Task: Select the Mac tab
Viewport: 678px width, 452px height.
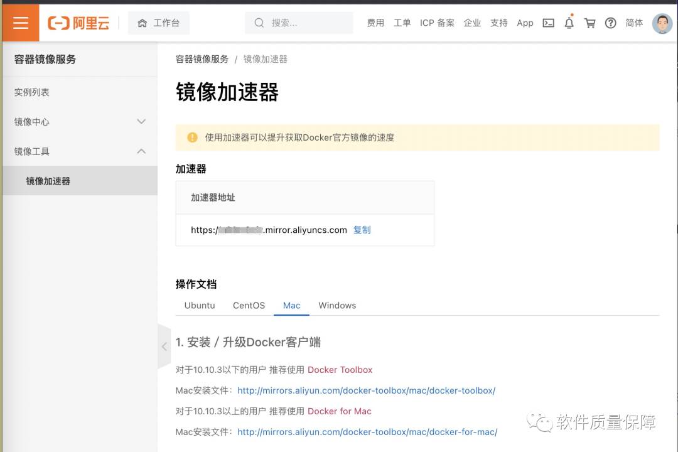Action: 291,305
